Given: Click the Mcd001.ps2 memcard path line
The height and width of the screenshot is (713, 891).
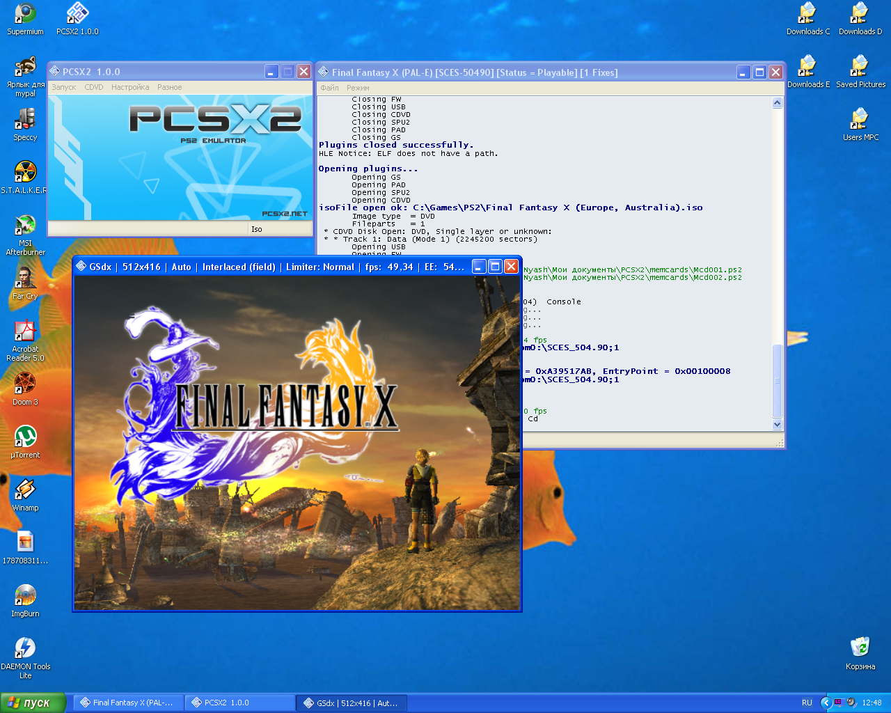Looking at the screenshot, I should (x=633, y=269).
